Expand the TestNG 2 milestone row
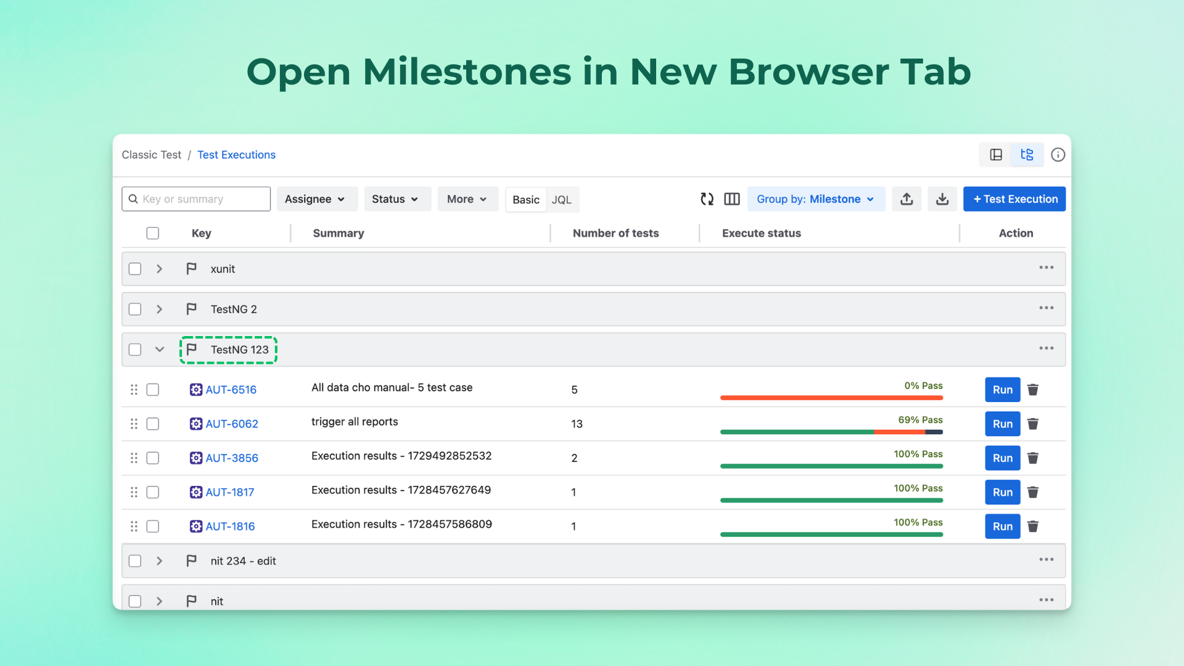Viewport: 1184px width, 666px height. [x=159, y=309]
